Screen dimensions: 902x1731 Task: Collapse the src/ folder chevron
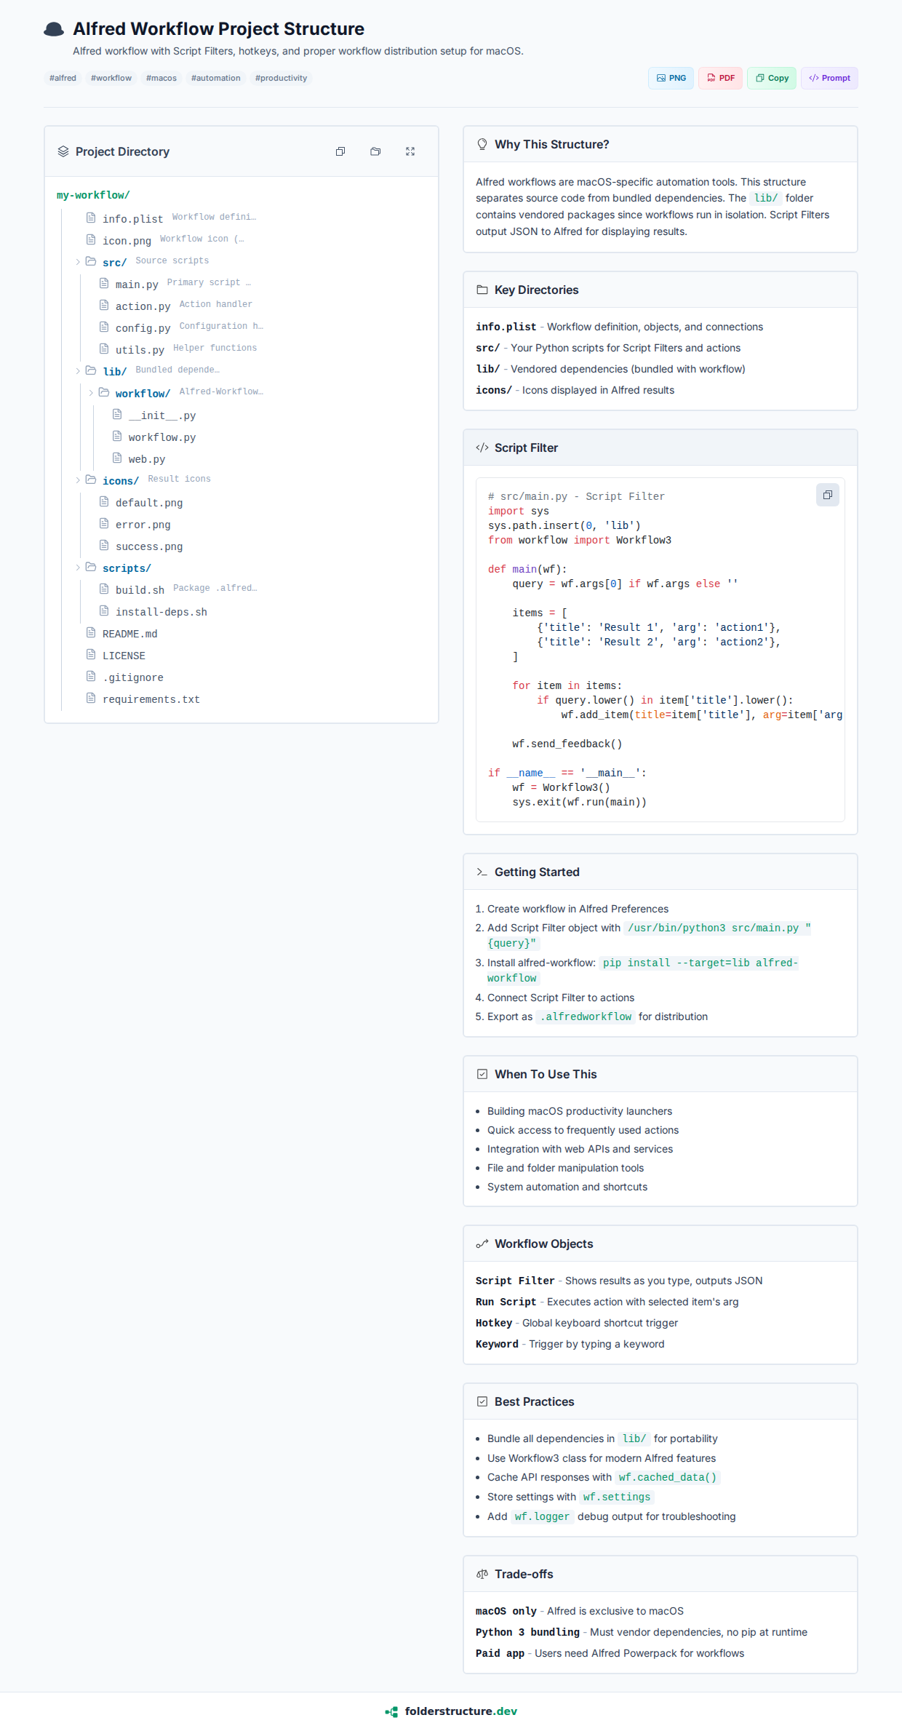click(78, 262)
